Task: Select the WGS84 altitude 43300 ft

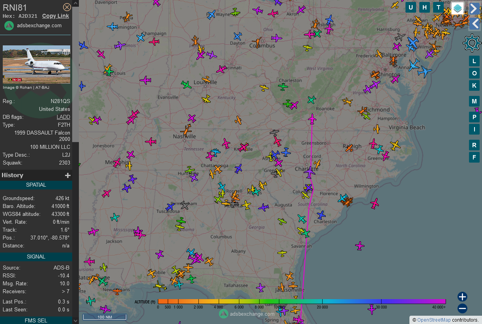Action: [60, 214]
